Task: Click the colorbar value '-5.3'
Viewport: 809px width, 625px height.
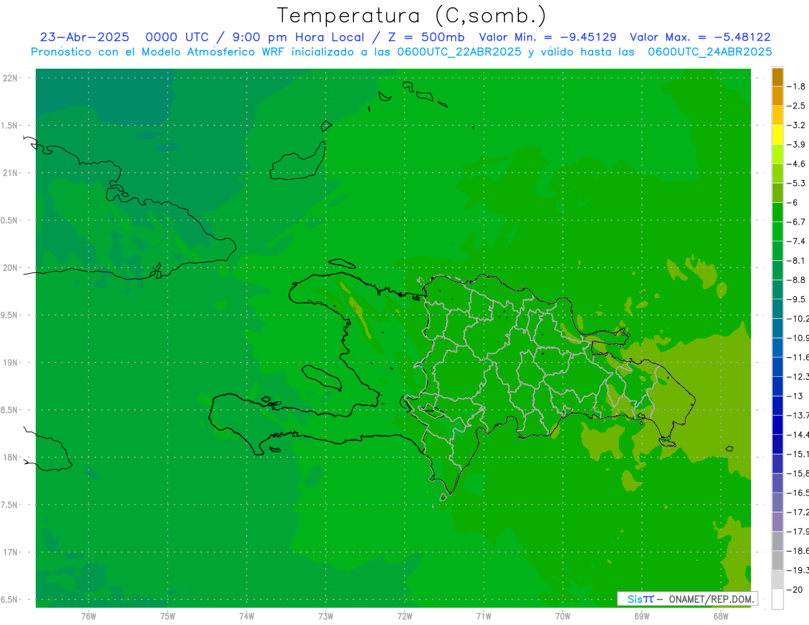Action: pos(797,183)
